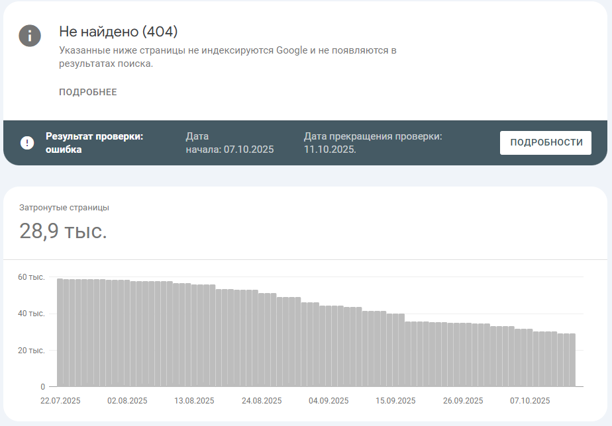Click the description about pages not indexed by Google

click(228, 57)
